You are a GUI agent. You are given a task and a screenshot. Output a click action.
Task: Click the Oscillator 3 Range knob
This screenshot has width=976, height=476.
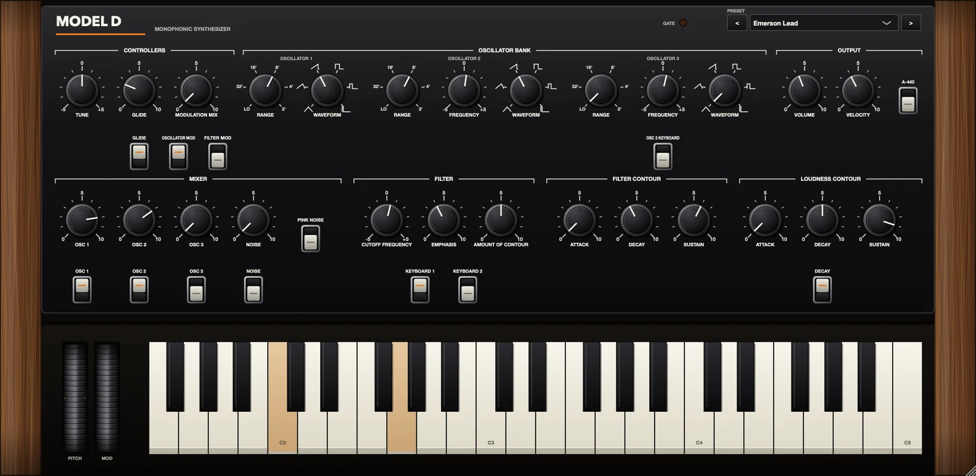click(x=601, y=90)
